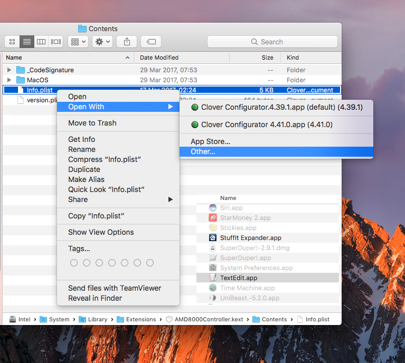The width and height of the screenshot is (405, 363).
Task: Switch Finder to column view
Action: [x=41, y=42]
